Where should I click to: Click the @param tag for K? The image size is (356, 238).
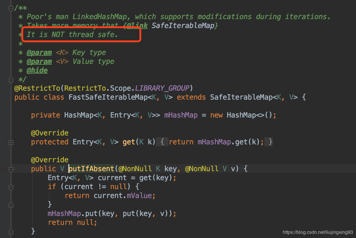click(x=39, y=52)
